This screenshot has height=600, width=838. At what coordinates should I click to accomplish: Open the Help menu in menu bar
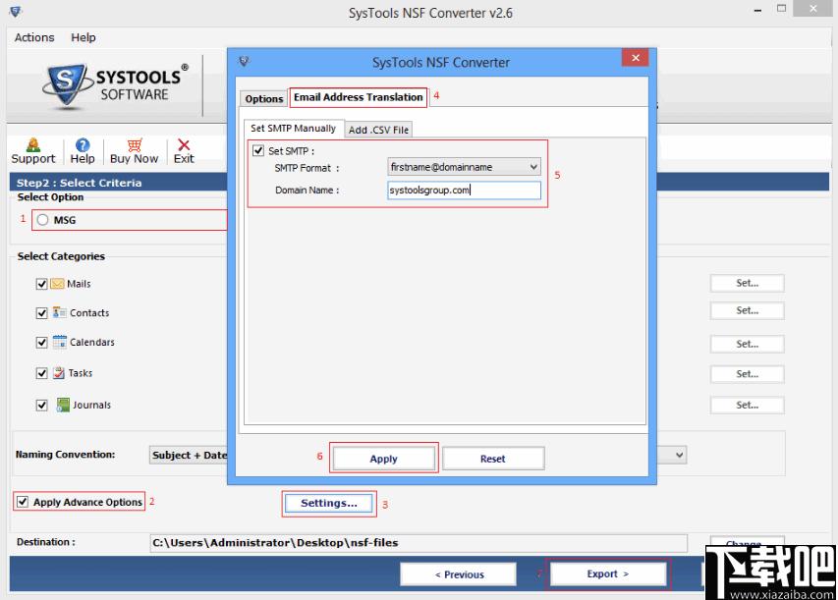84,37
